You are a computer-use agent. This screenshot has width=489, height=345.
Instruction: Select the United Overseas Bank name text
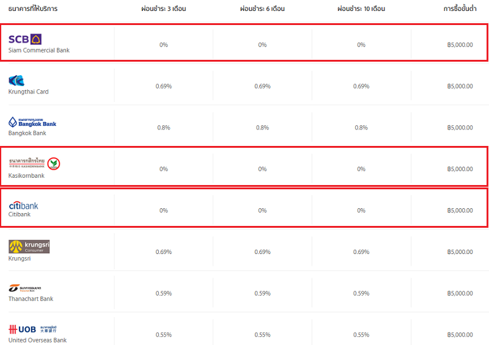tap(37, 340)
